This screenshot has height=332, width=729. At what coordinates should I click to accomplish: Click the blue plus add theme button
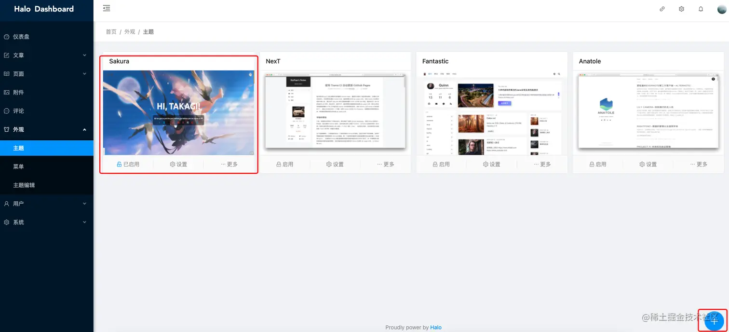(714, 321)
